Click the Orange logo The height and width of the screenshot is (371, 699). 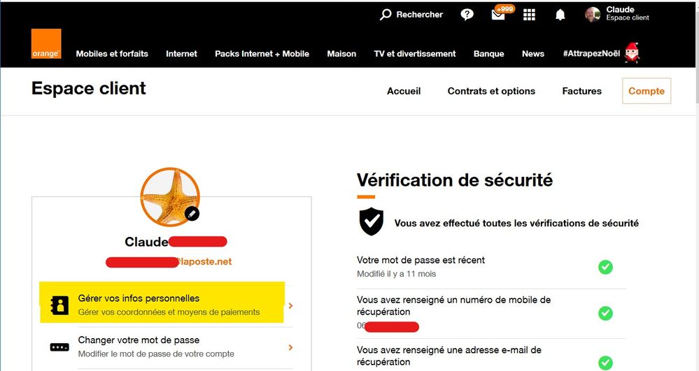point(46,43)
